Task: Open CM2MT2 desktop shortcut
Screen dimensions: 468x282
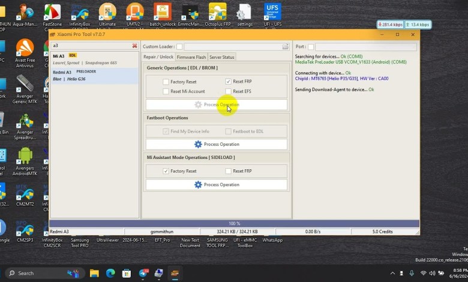Action: 25,196
